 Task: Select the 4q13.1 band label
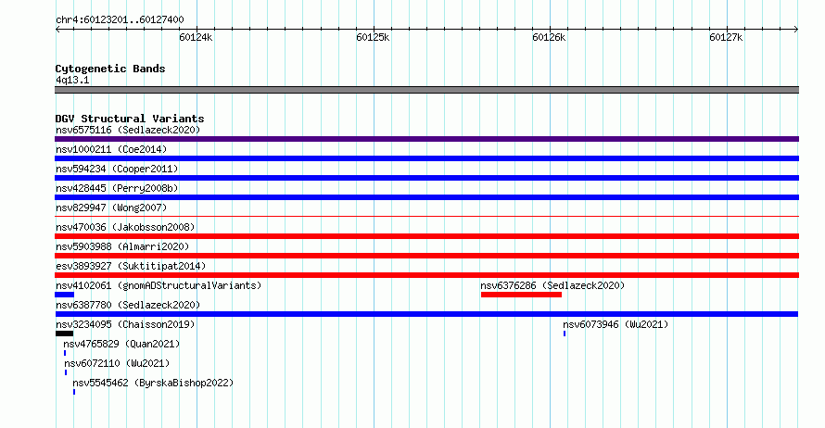click(x=72, y=80)
